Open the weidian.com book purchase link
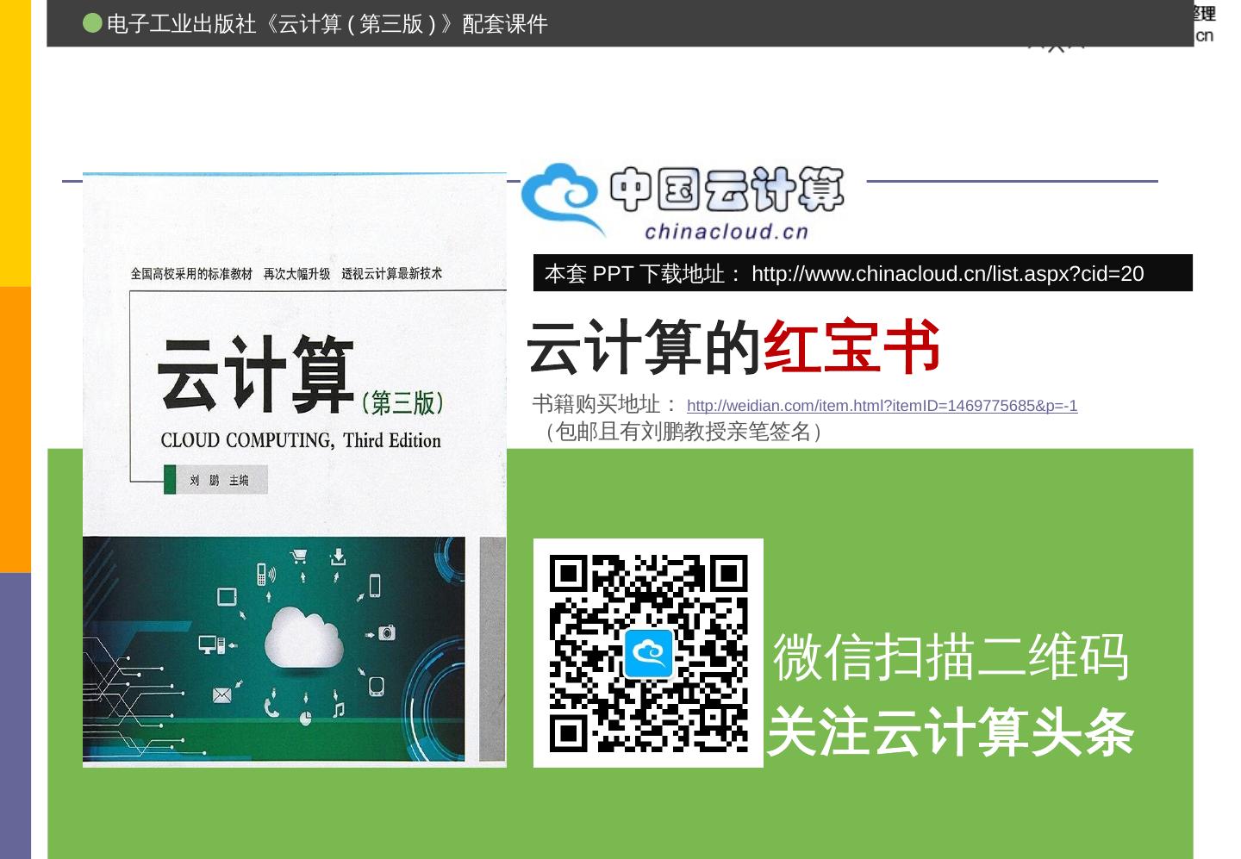 (882, 406)
